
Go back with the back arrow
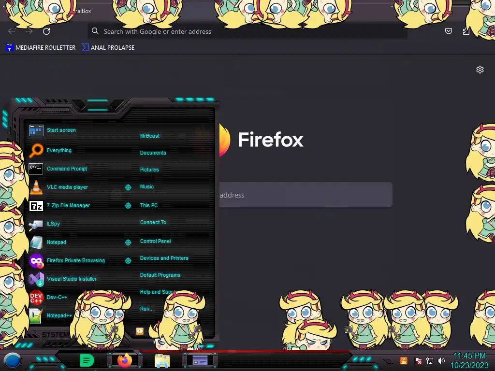pos(12,31)
